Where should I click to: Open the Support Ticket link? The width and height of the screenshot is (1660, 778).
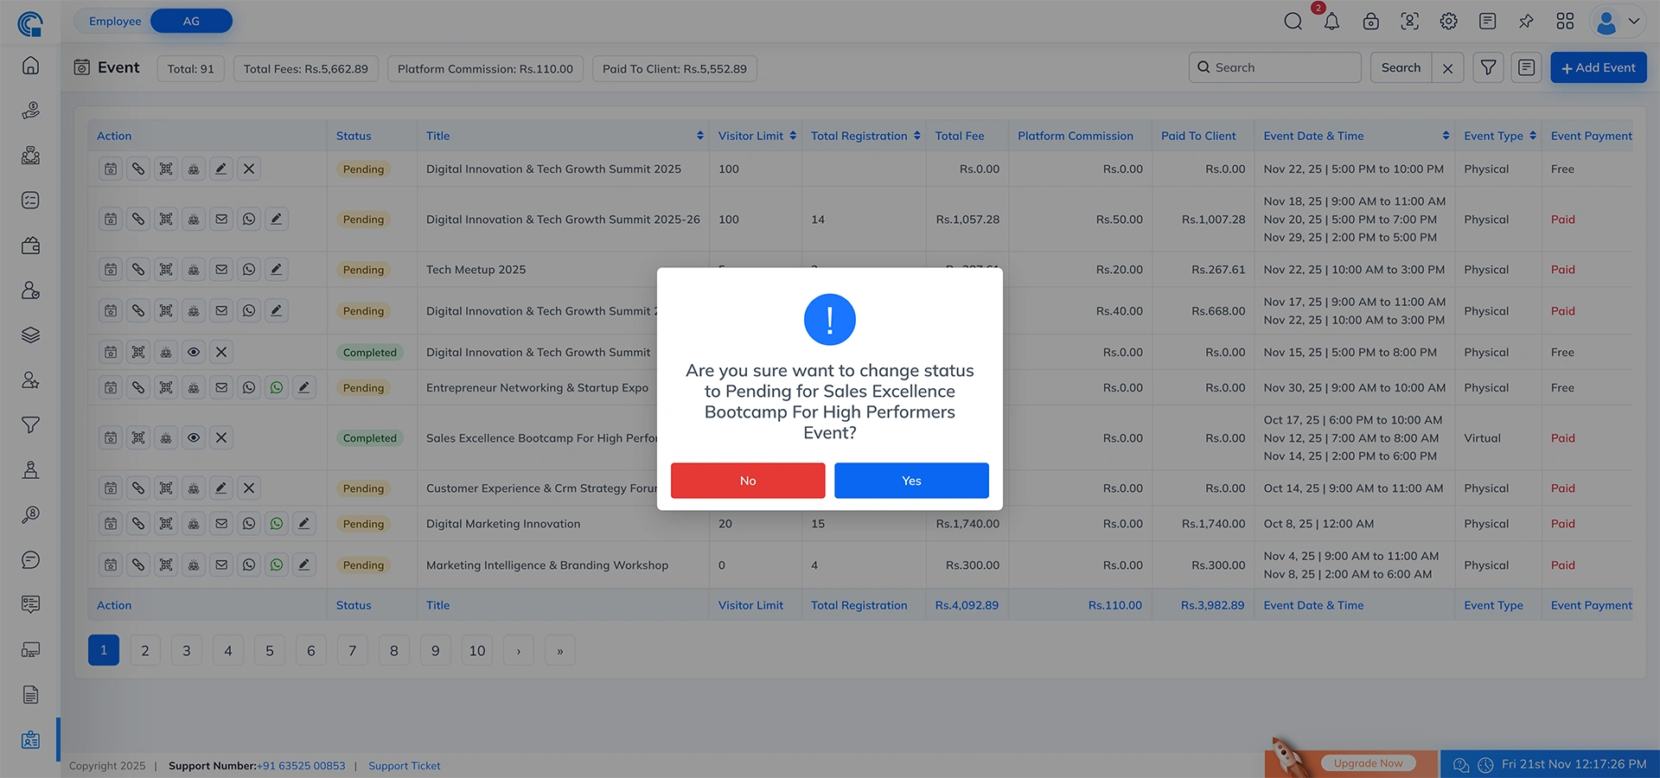click(x=404, y=766)
